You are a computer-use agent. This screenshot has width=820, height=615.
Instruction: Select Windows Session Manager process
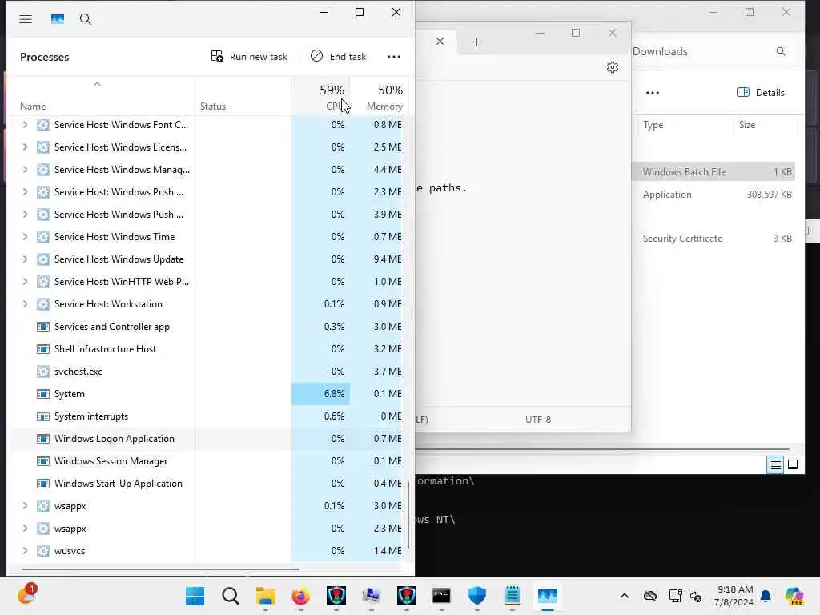pyautogui.click(x=207, y=461)
